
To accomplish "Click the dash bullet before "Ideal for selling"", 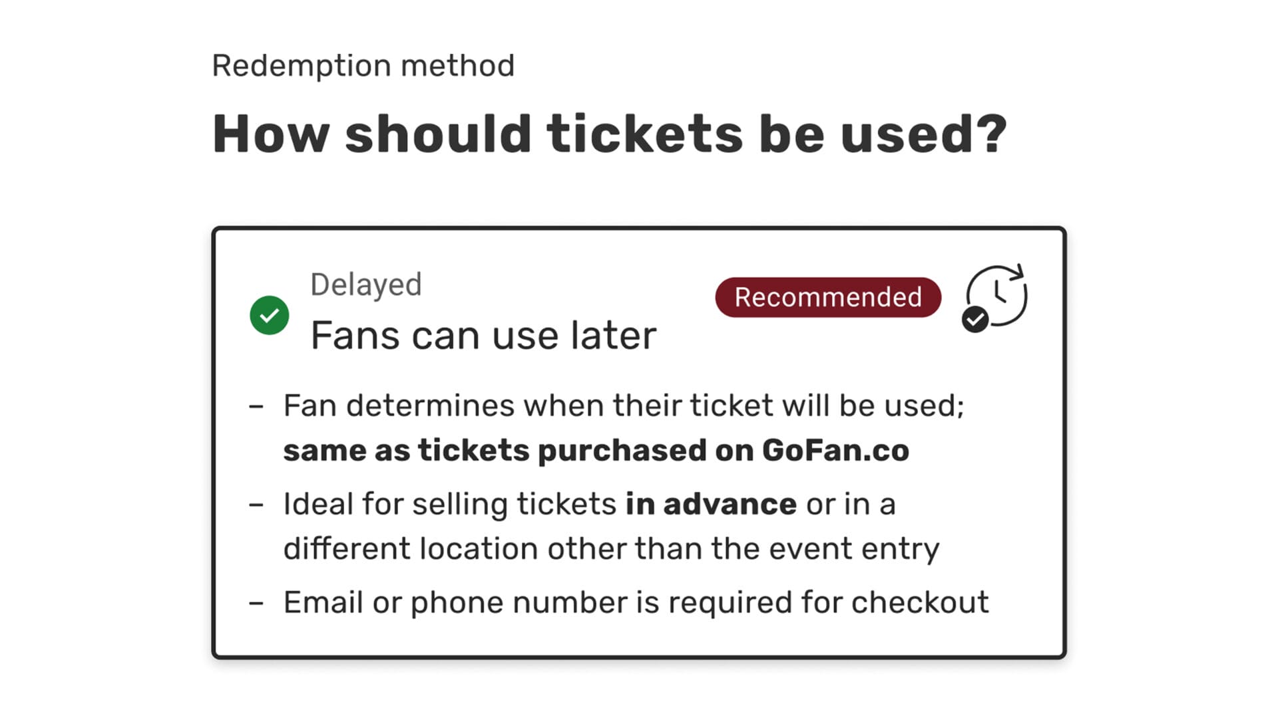I will tap(256, 505).
